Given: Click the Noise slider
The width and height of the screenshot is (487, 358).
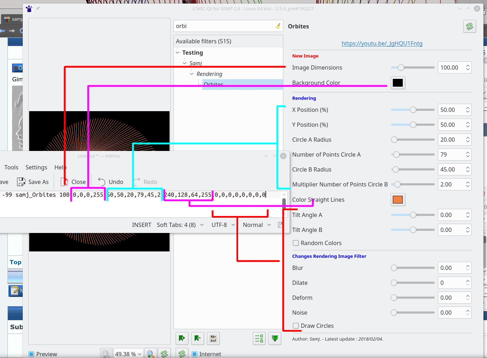Looking at the screenshot, I should pyautogui.click(x=413, y=313).
